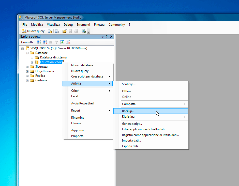
Task: Open the toolbar options overflow arrow
Action: [88, 32]
